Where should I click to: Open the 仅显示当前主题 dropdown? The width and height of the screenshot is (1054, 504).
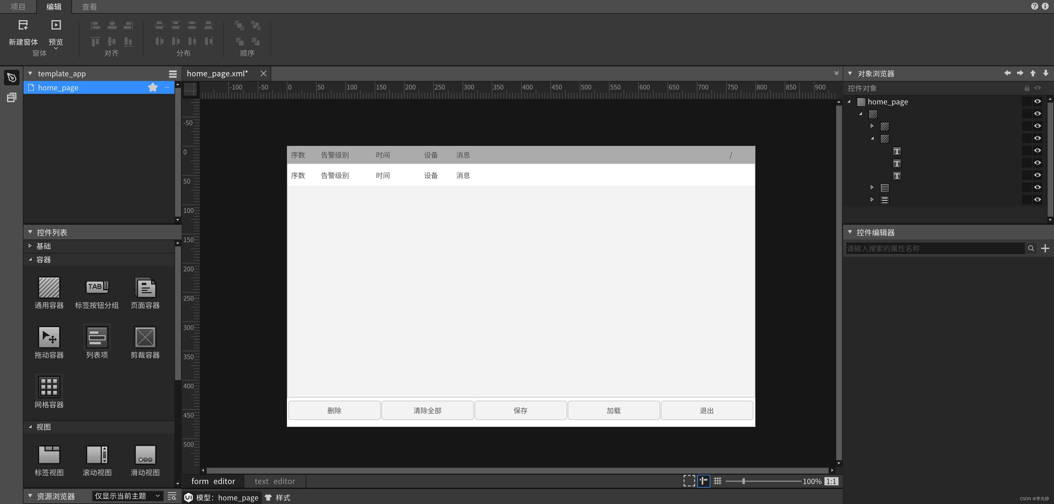click(x=127, y=496)
